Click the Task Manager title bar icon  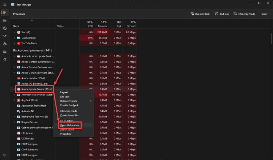coord(13,5)
